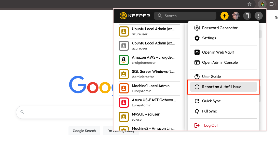The image size is (278, 146).
Task: Select Open in Web Vault
Action: tap(218, 52)
